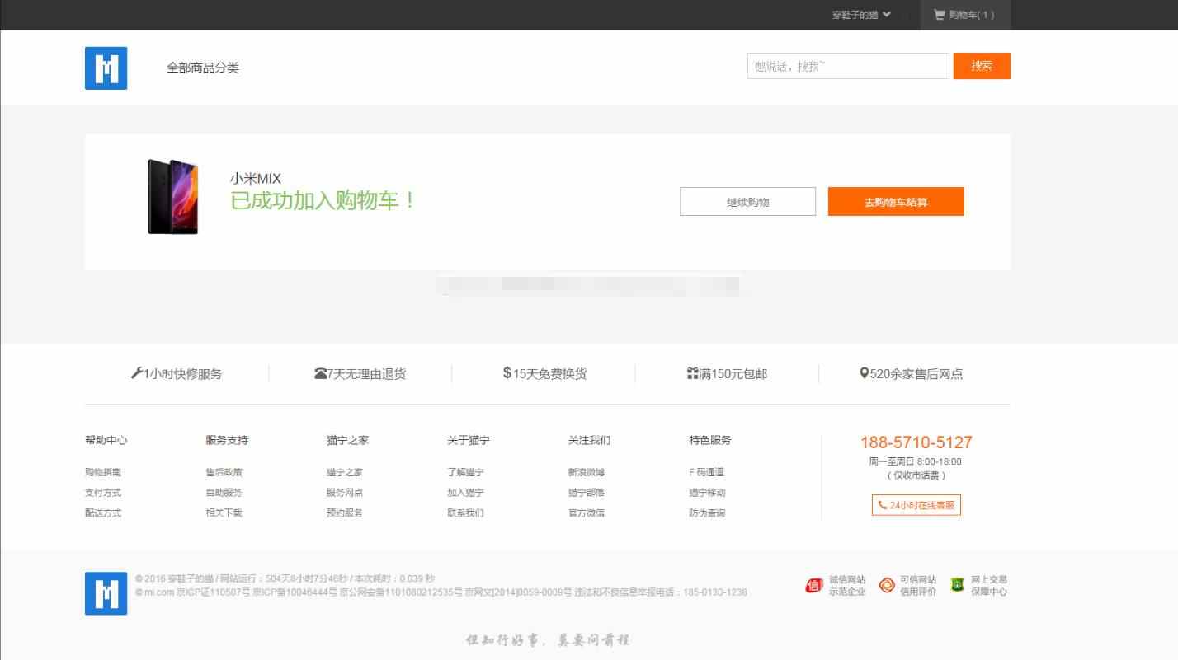Click 网上交易 保障中心 badge
The width and height of the screenshot is (1178, 660).
(x=979, y=586)
